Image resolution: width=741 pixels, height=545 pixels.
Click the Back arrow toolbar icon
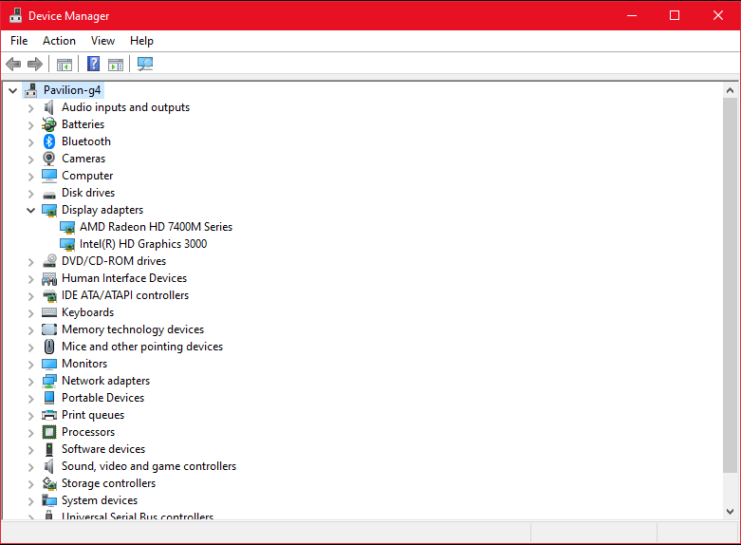tap(13, 64)
